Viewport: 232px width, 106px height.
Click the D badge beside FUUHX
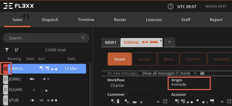(6, 90)
